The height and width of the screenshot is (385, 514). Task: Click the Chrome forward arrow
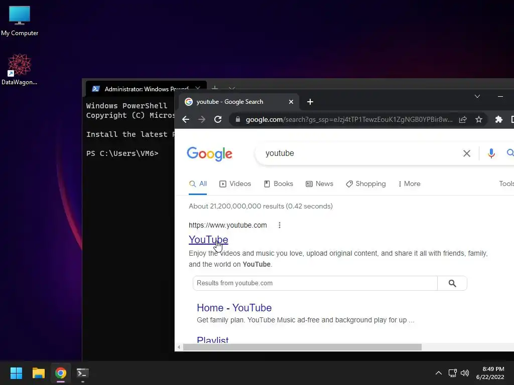pyautogui.click(x=202, y=119)
